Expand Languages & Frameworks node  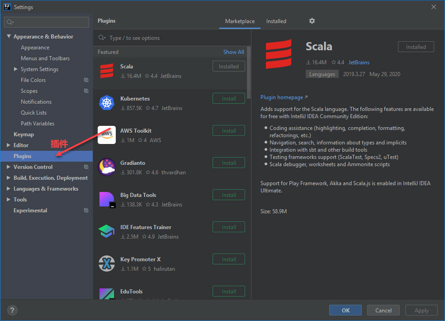(9, 189)
